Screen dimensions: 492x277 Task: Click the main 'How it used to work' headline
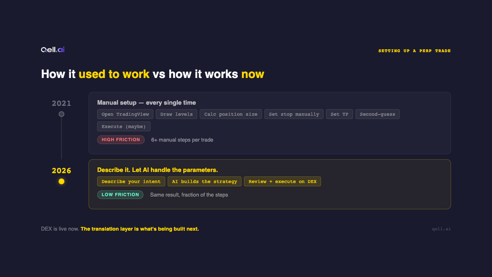pos(153,74)
